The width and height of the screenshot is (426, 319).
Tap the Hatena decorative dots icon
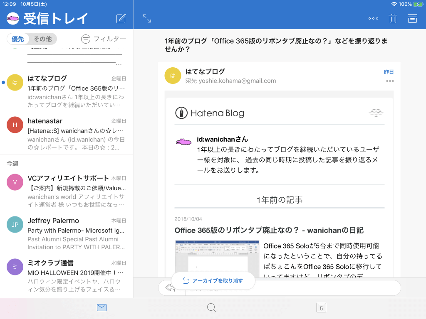[x=376, y=113]
